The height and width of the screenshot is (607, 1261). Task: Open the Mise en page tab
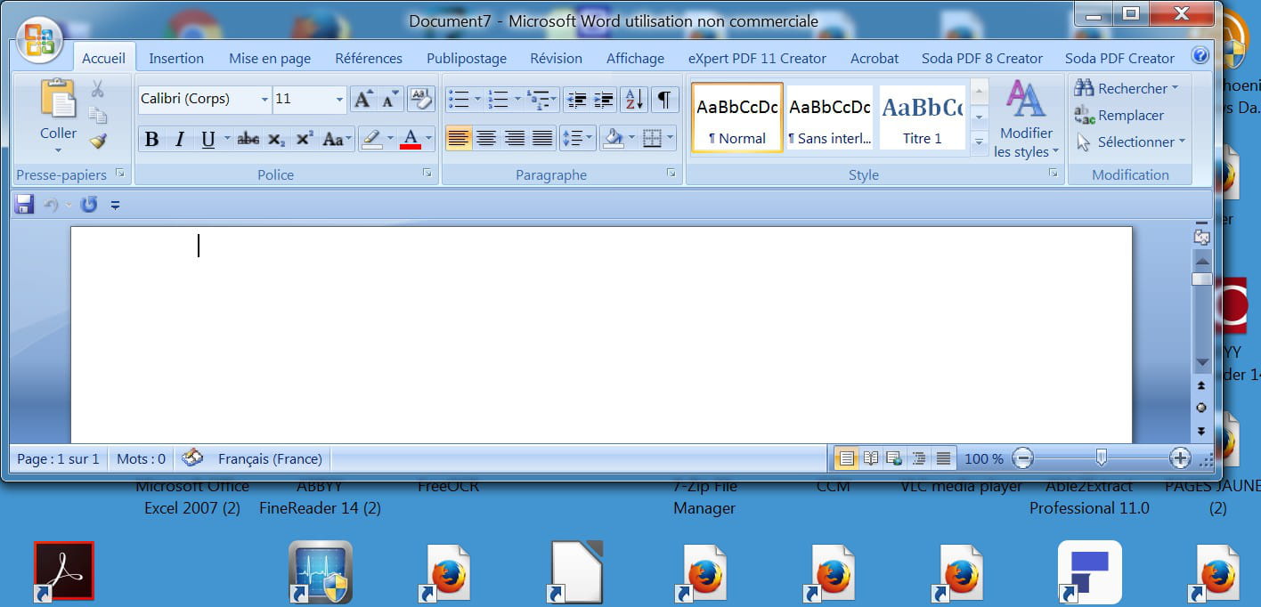point(270,59)
